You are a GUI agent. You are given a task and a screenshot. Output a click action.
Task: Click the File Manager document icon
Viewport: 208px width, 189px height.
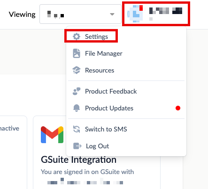point(77,53)
